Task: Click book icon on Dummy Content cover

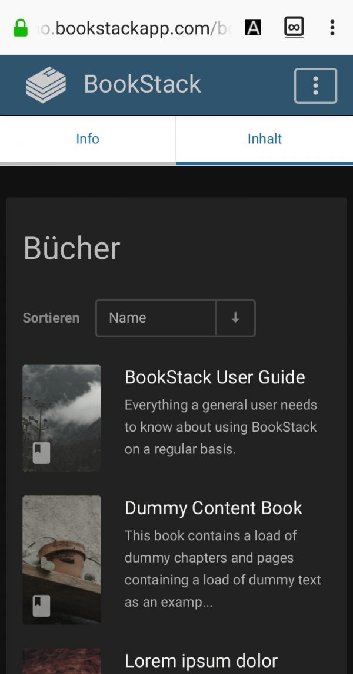Action: 41,606
